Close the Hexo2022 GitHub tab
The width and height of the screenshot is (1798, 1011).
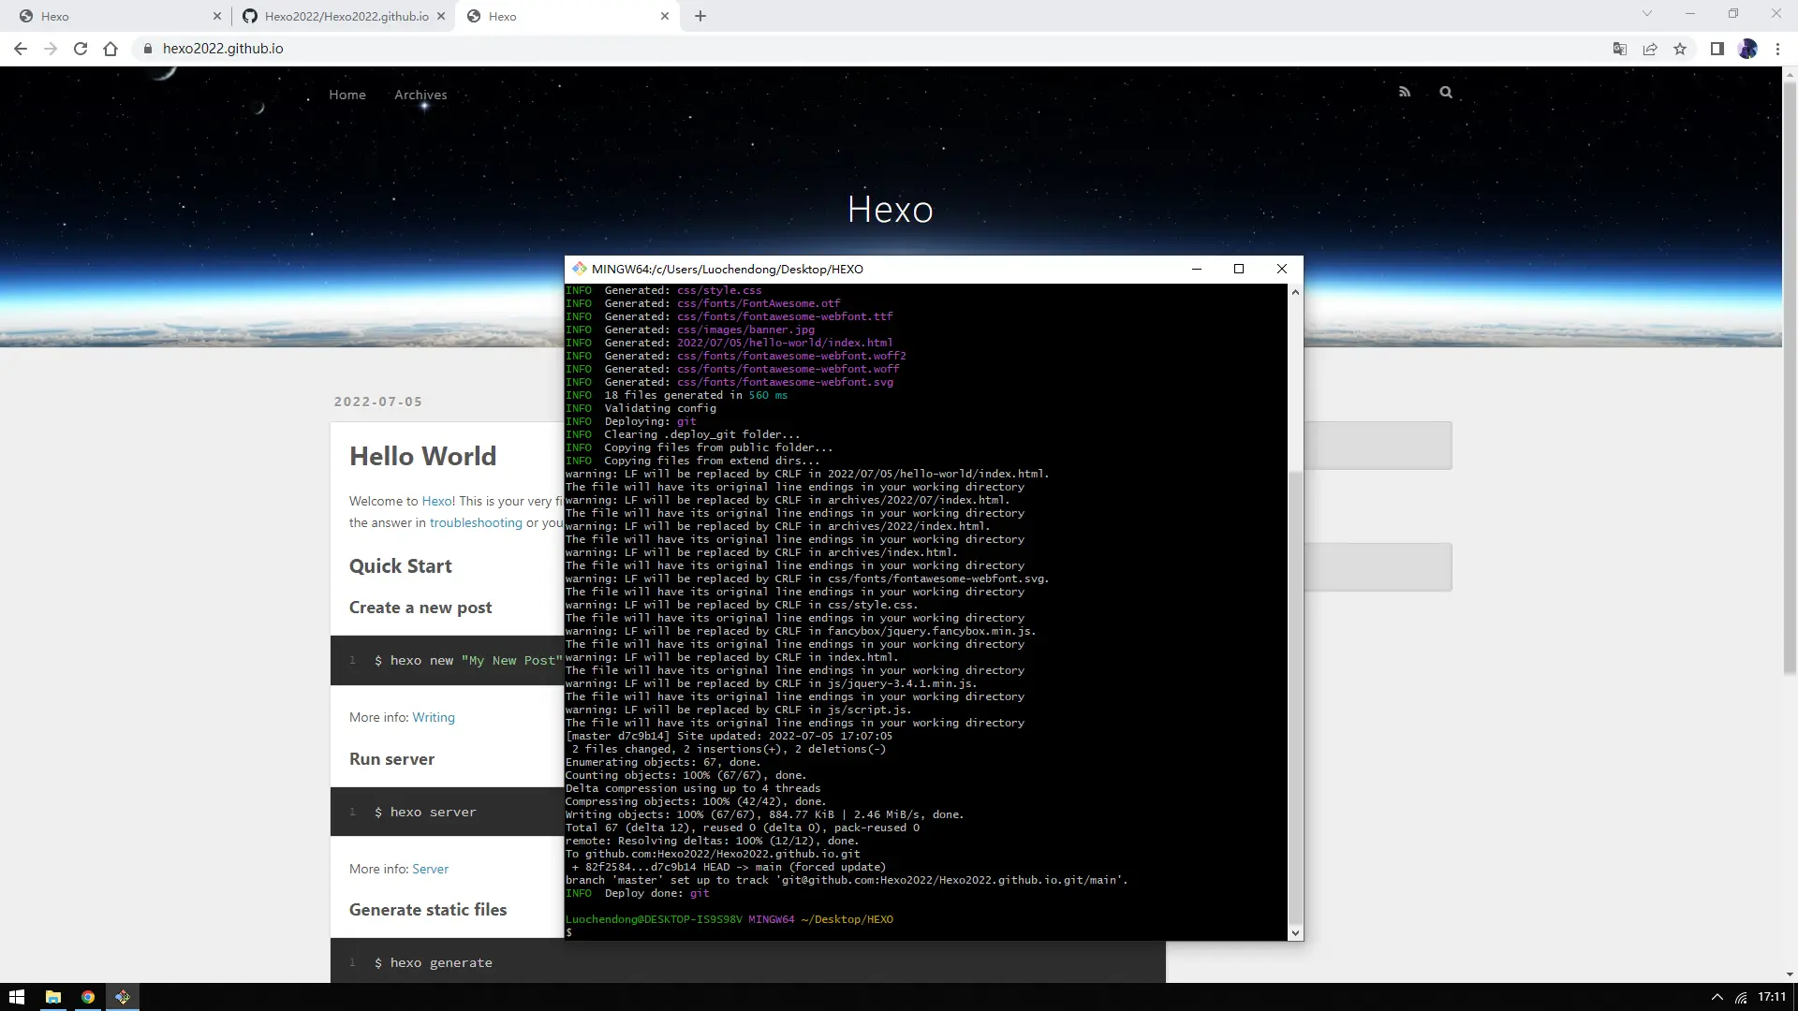coord(441,16)
